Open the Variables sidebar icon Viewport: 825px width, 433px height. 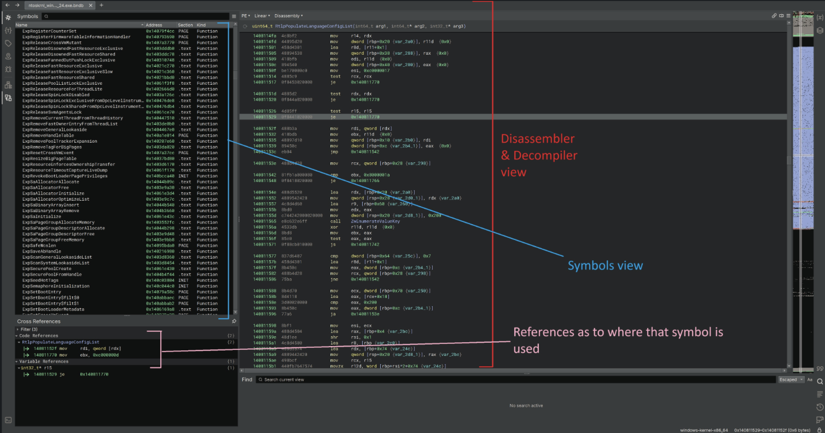[820, 17]
